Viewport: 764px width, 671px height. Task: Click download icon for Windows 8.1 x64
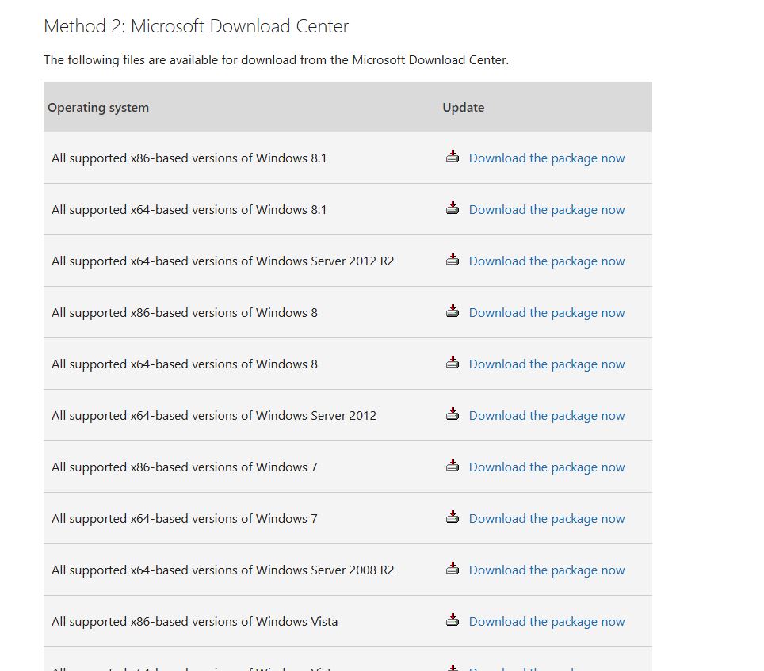[453, 208]
